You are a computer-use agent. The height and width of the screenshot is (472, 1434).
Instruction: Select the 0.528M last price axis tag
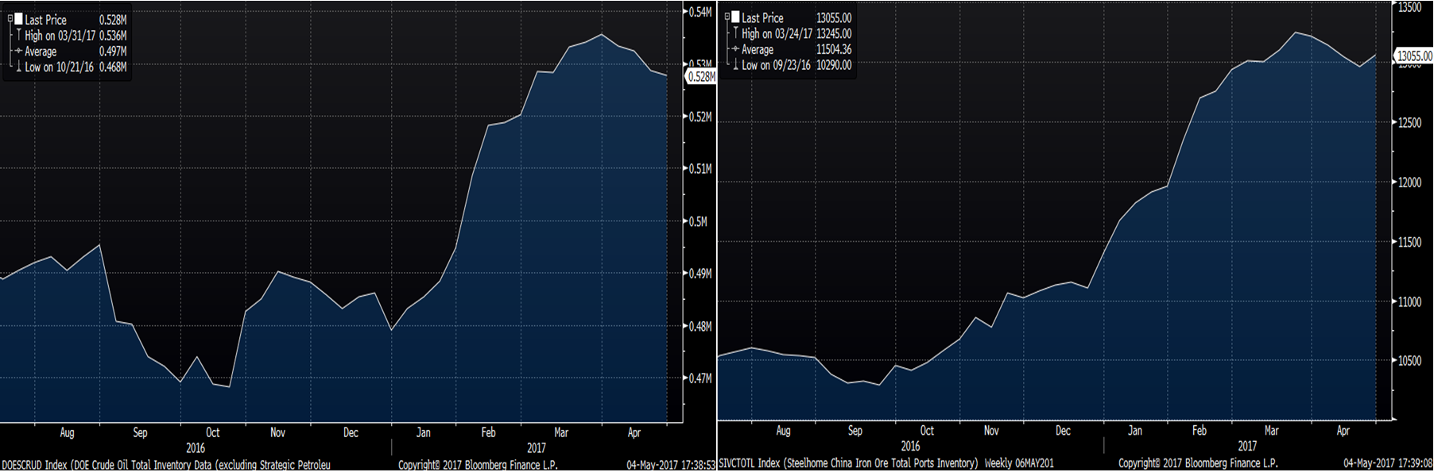click(700, 77)
